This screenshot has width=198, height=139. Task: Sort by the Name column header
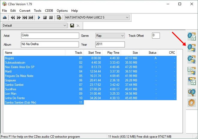coord(35,53)
